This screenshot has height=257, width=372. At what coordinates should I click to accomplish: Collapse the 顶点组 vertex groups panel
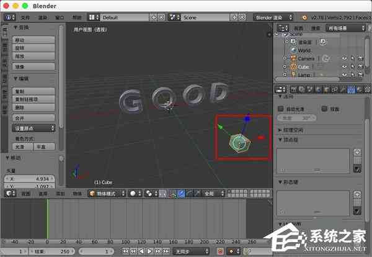280,140
